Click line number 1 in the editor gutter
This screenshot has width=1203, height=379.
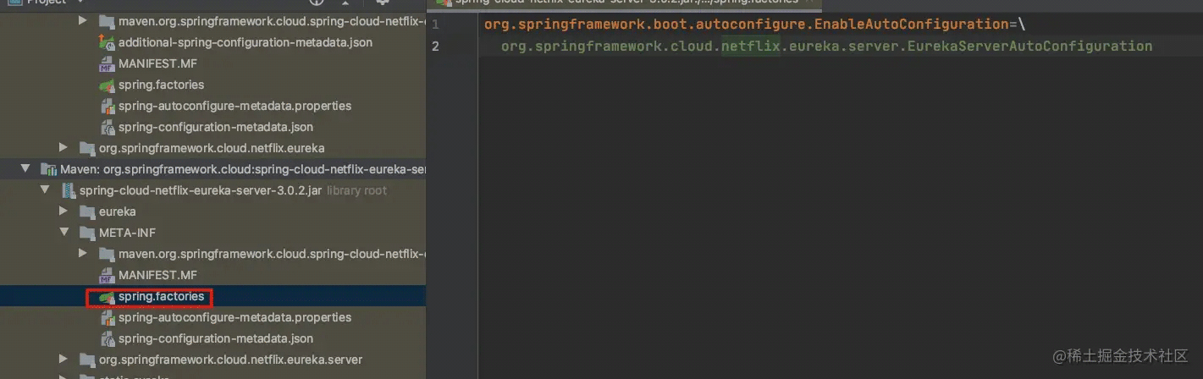[x=435, y=25]
